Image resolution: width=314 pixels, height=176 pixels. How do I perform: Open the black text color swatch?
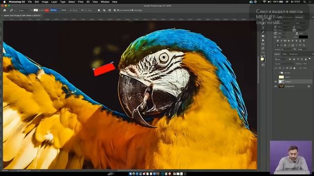click(x=303, y=37)
